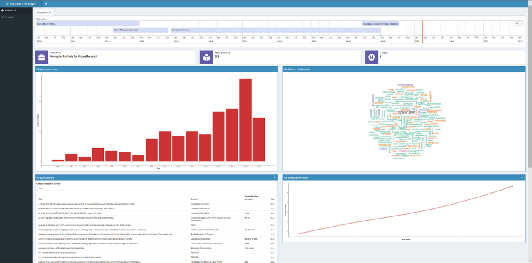Click the page's vertical scrollbar
The width and height of the screenshot is (532, 263).
[x=529, y=85]
